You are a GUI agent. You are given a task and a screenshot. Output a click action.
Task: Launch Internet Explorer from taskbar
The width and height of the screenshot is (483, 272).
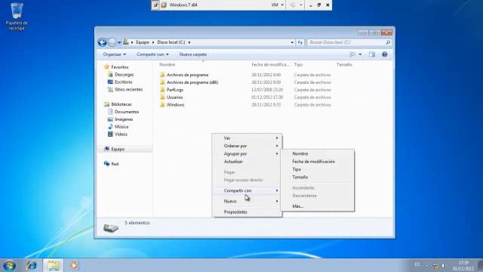point(32,265)
